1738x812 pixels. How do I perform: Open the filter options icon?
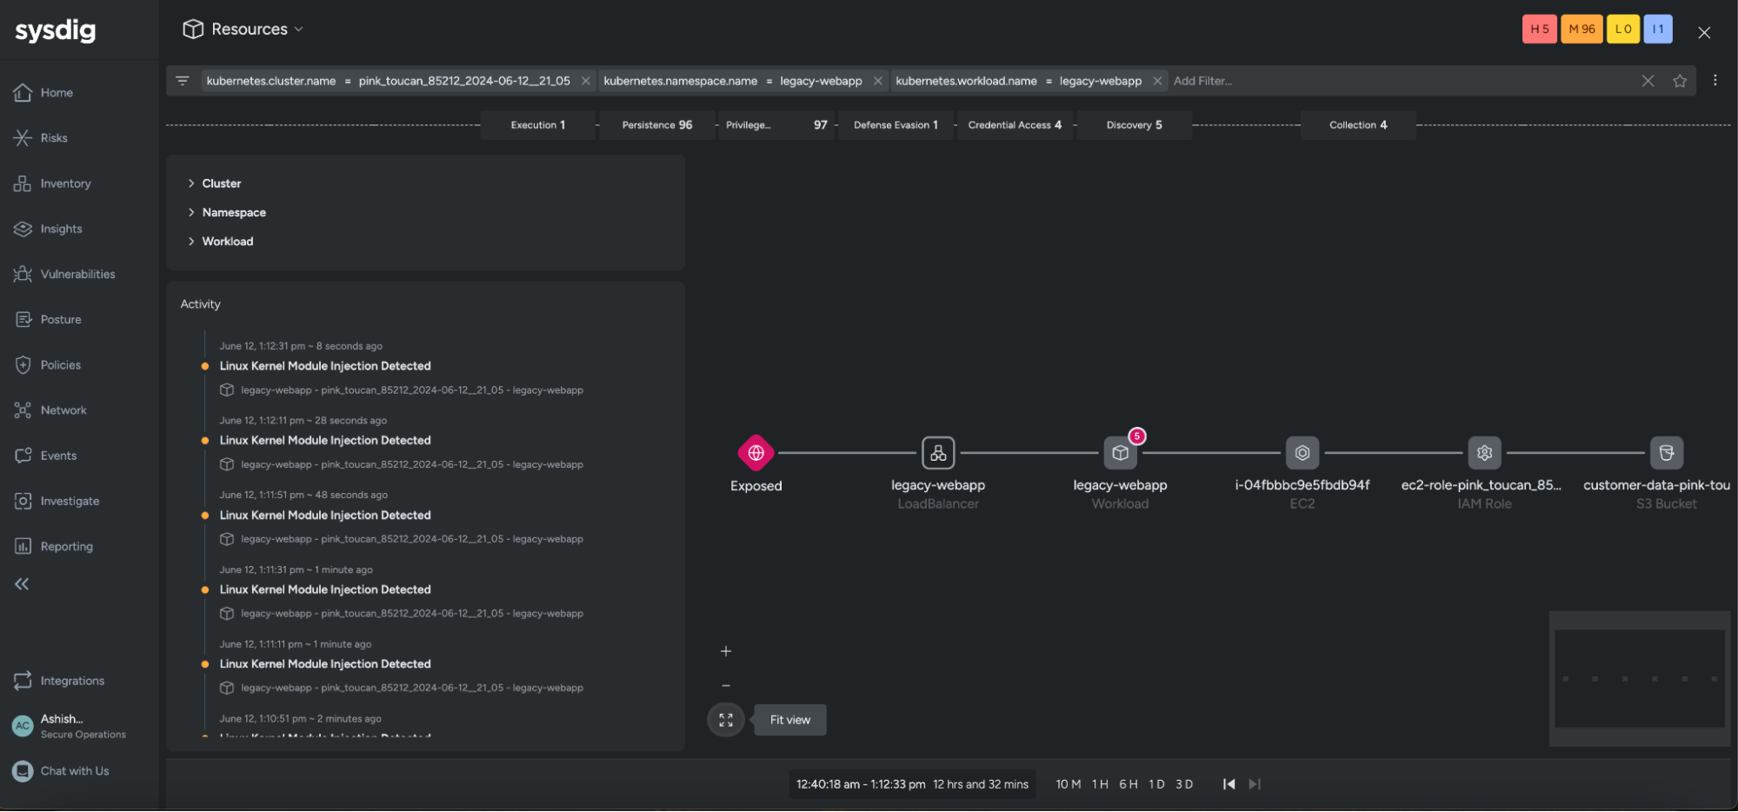[x=183, y=81]
